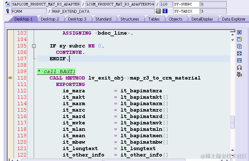Click the new tool window icon
The image size is (249, 161).
click(239, 39)
